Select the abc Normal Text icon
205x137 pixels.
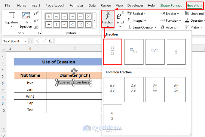(x=36, y=27)
